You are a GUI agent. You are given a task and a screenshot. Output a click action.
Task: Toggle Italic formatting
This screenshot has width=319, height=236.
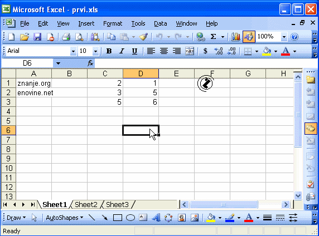coord(122,51)
